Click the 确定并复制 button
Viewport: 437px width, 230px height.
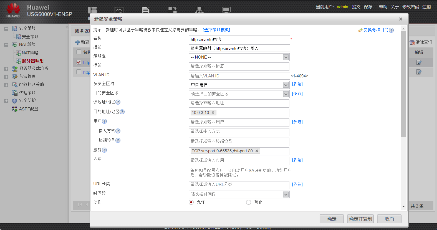pyautogui.click(x=360, y=219)
